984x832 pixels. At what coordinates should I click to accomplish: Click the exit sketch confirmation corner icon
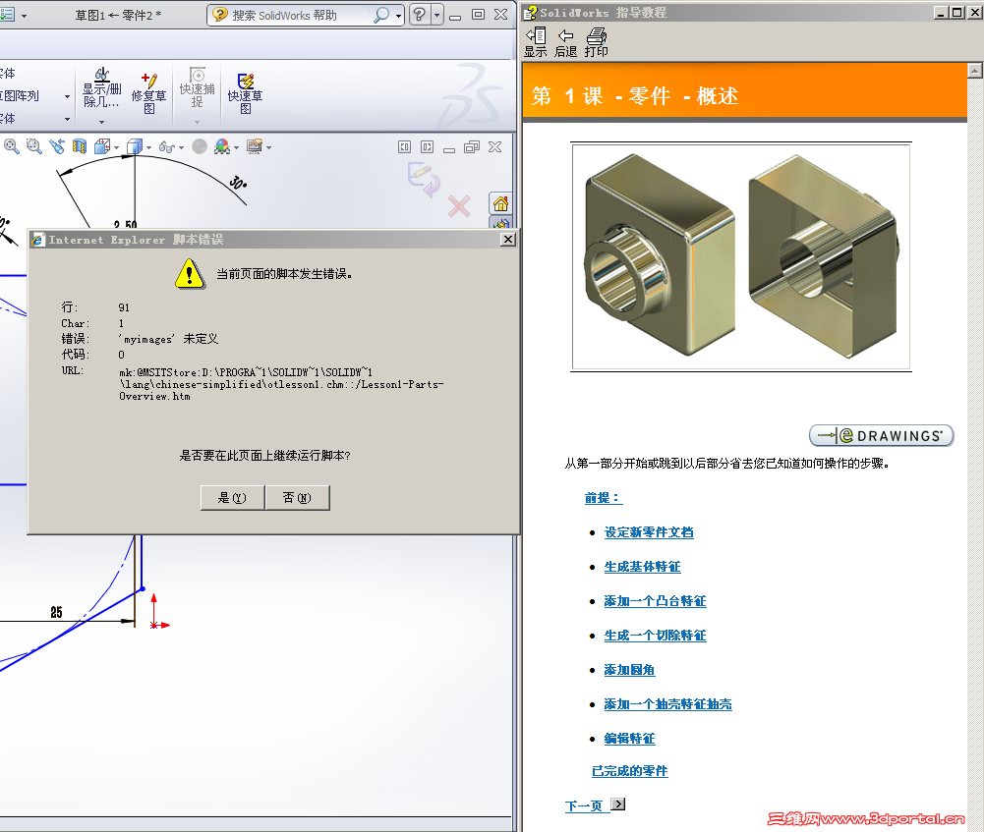click(424, 180)
